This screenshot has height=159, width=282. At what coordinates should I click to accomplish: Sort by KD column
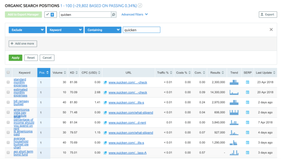[x=74, y=73]
